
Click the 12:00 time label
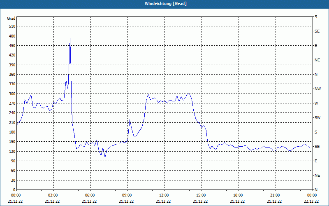[164, 195]
